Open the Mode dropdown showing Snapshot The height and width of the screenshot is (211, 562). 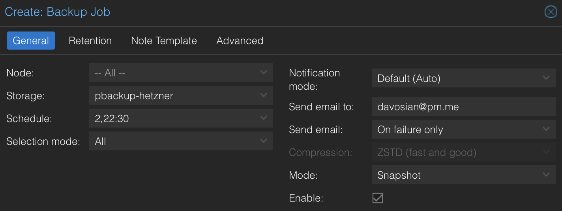pos(464,175)
